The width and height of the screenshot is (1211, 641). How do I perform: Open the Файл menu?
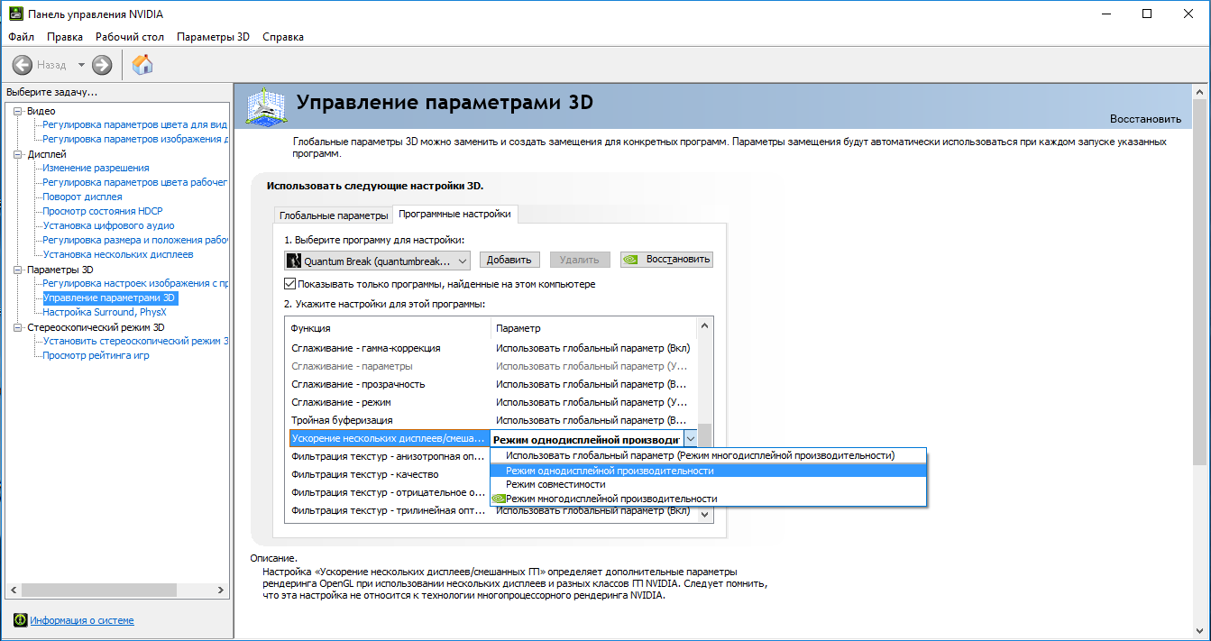click(x=21, y=37)
